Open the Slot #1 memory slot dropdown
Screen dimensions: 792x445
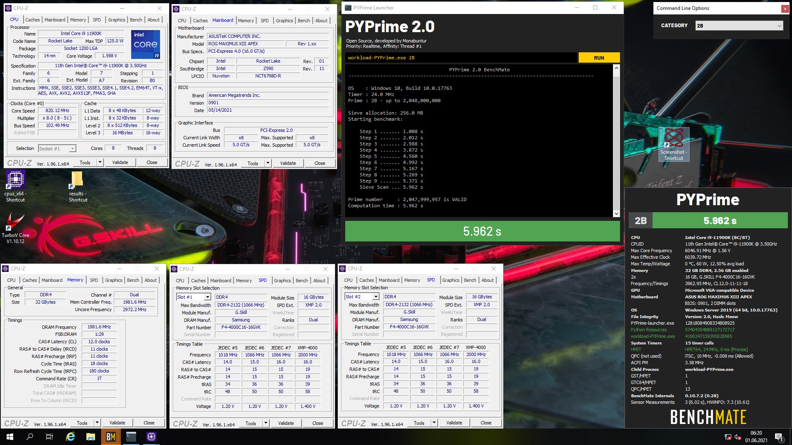click(x=194, y=297)
